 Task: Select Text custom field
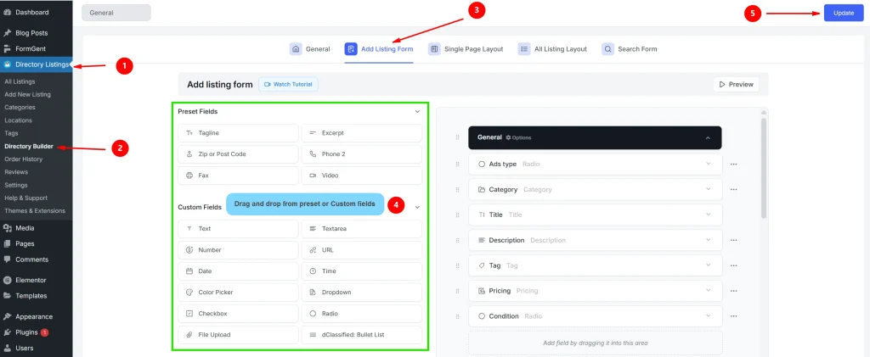[x=238, y=229]
